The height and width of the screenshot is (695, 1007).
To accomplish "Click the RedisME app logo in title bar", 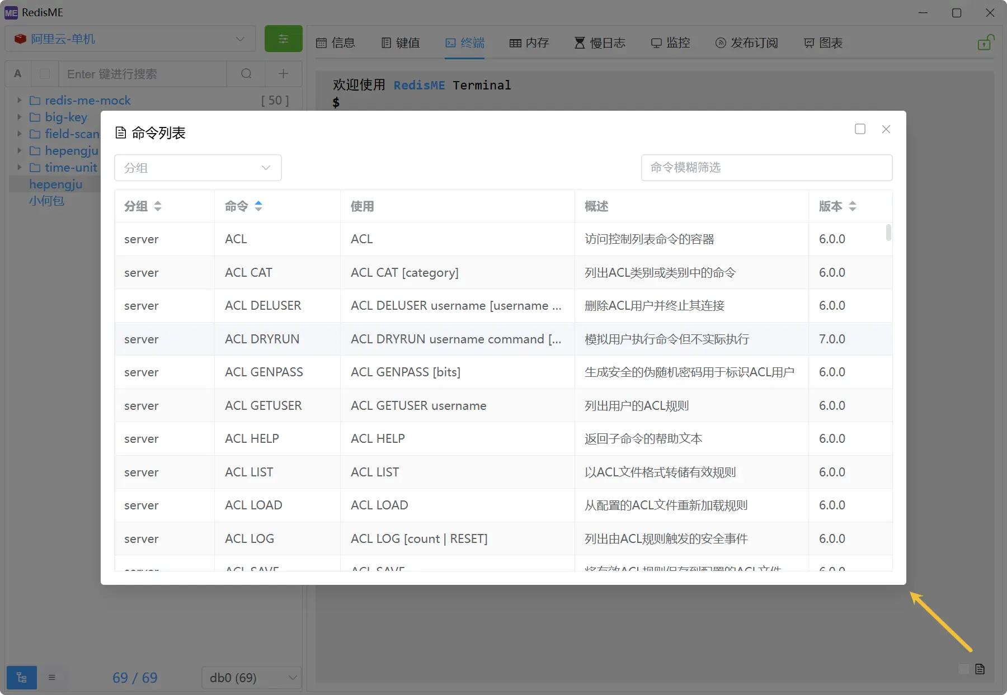I will click(x=11, y=12).
